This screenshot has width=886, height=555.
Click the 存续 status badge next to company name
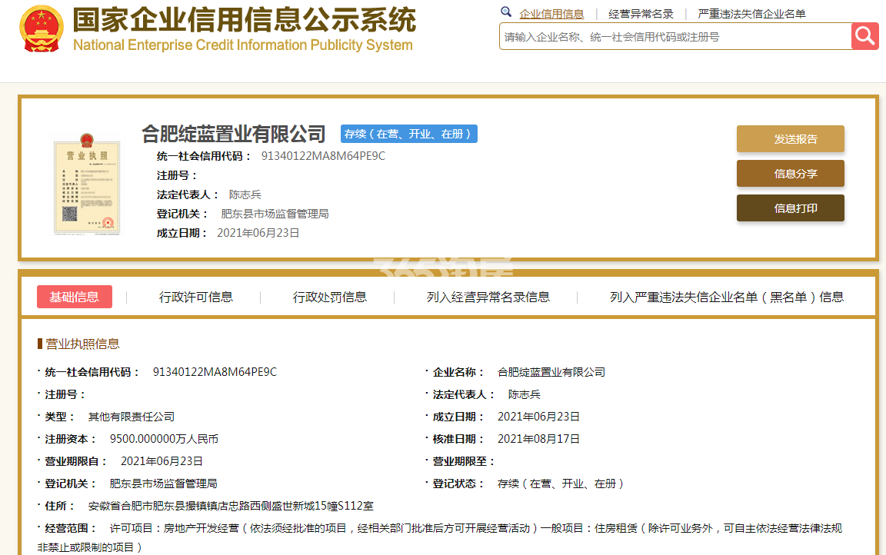pos(409,134)
